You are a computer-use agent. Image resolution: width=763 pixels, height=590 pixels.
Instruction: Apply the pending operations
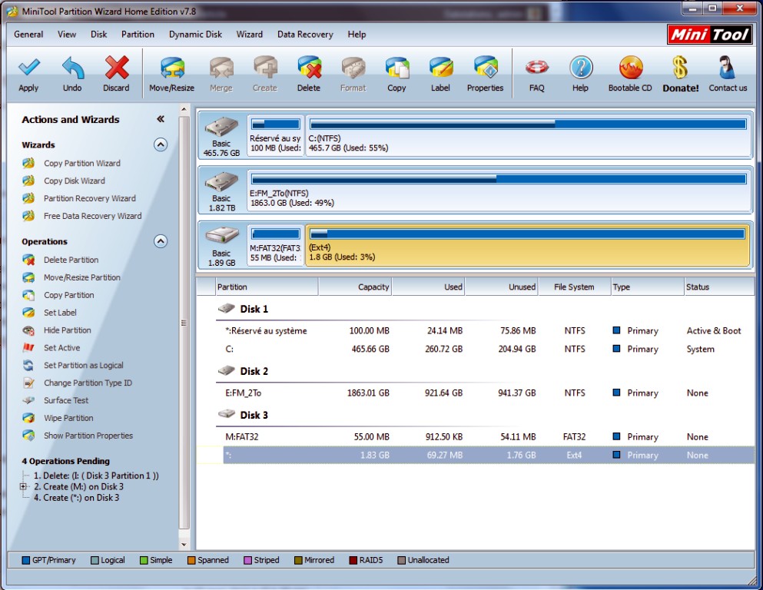(28, 74)
